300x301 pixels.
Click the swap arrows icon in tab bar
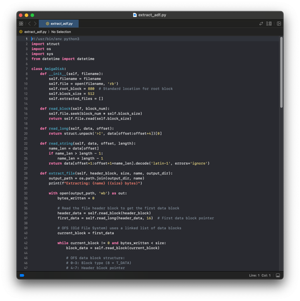[261, 24]
